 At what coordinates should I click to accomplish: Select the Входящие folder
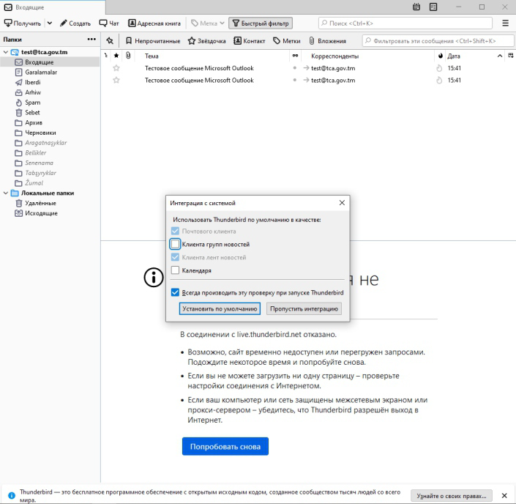coord(50,62)
